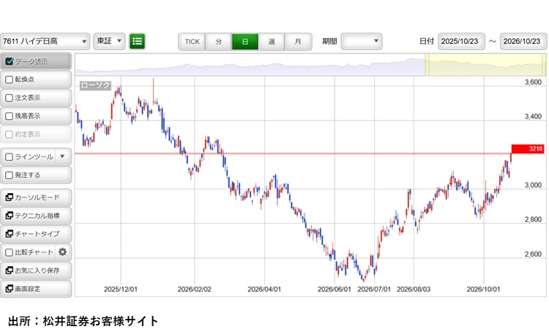Screen dimensions: 549x332
Task: Click the 2025/12/01 axis date label
Action: tap(121, 290)
